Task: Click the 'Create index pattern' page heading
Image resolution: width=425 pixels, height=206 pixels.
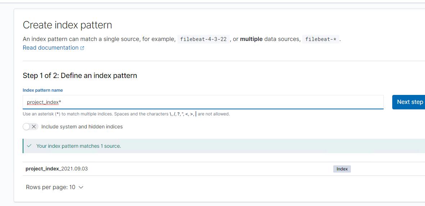Action: (67, 25)
